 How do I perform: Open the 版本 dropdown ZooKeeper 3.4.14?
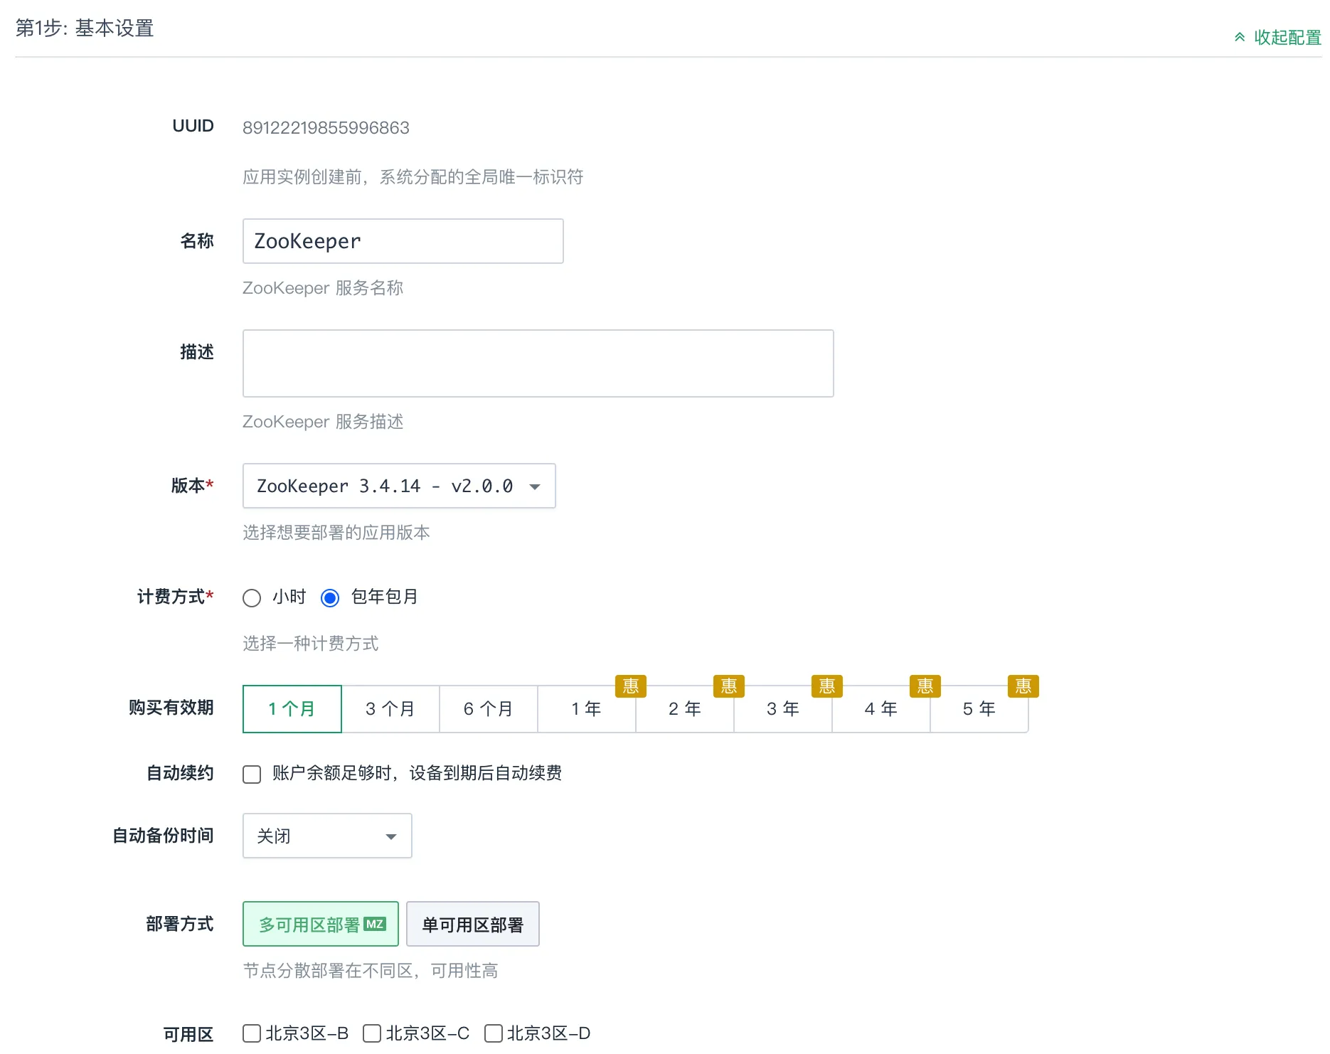click(x=398, y=486)
